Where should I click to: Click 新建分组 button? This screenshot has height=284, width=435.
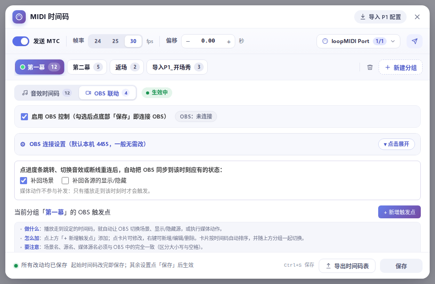click(x=400, y=67)
